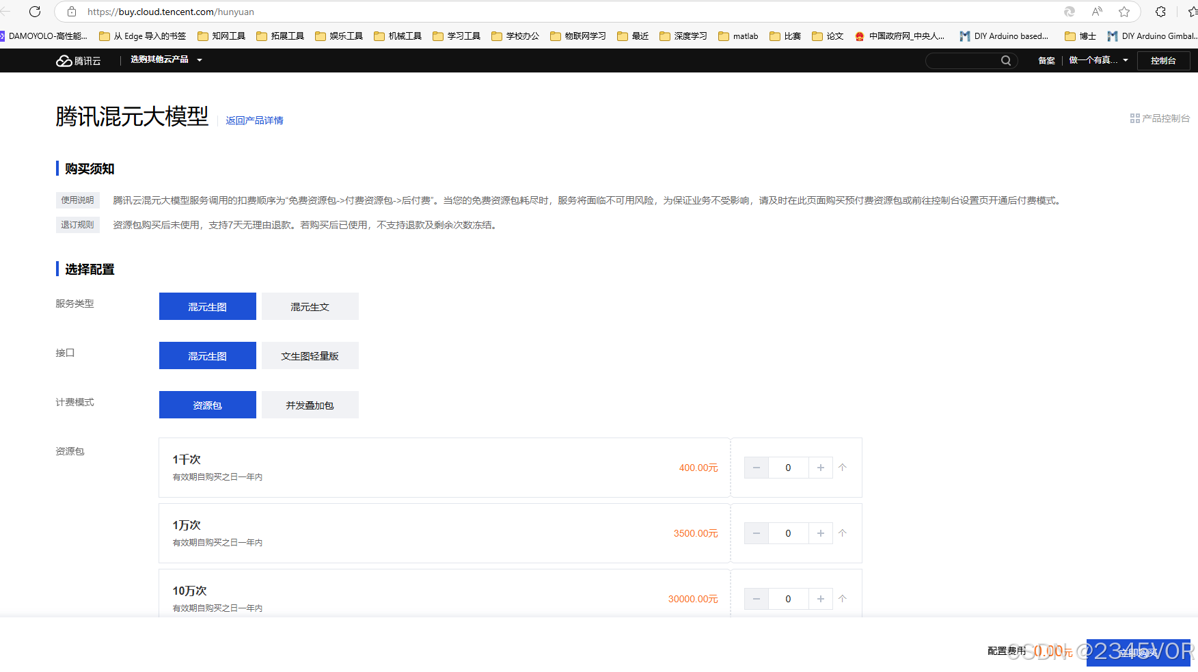Open the DAMOYOLO bookmark
This screenshot has height=672, width=1198.
[x=44, y=36]
